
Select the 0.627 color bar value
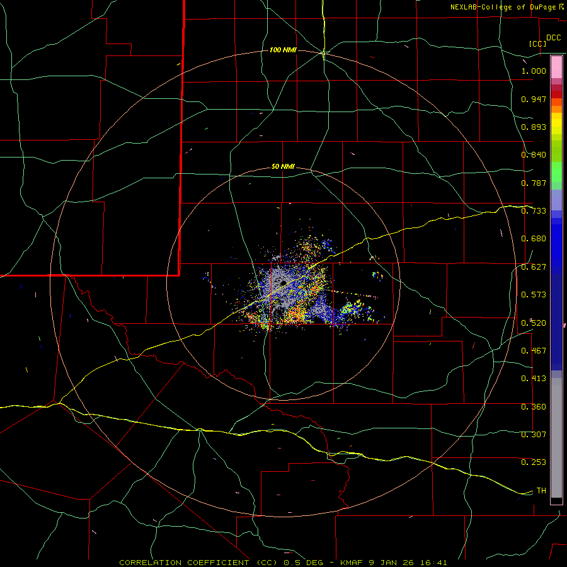(534, 267)
